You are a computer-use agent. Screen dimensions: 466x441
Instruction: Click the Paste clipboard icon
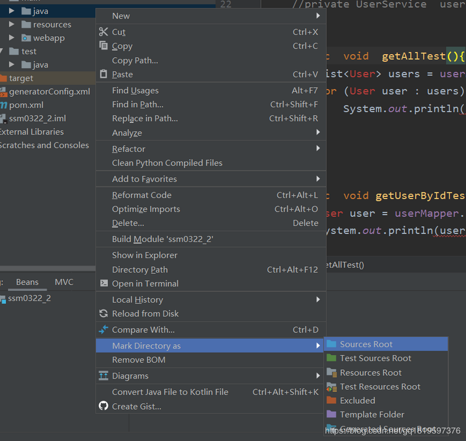(104, 74)
